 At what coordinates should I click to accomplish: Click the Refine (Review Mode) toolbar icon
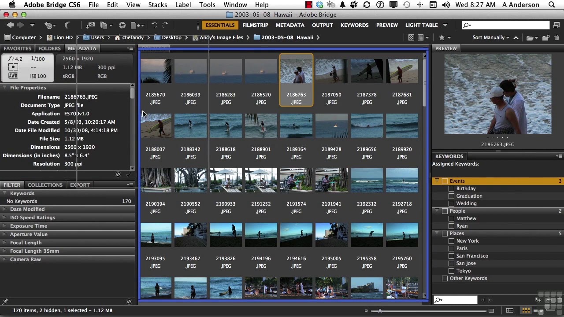pos(104,25)
